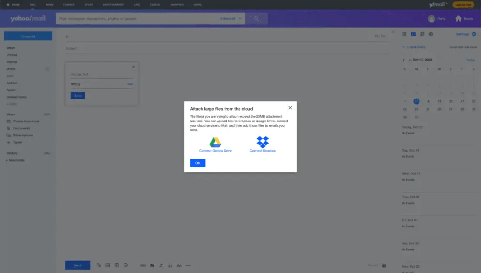Open font options with the Aa icon
Screen dimensions: 481x273
coord(179,265)
